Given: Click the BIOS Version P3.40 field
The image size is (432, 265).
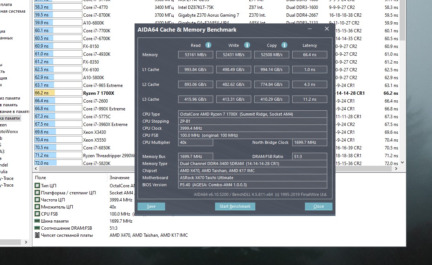Looking at the screenshot, I should pos(253,185).
